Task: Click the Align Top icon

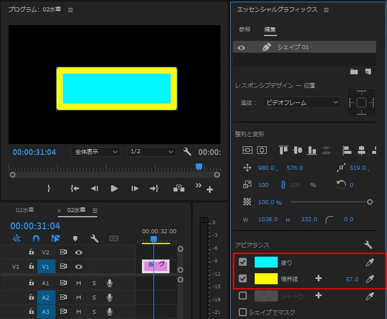Action: 283,150
